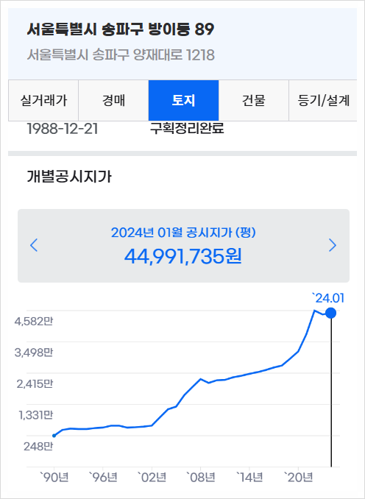Viewport: 365px width, 499px height.
Task: Choose the '02년 x-axis label
Action: click(152, 478)
